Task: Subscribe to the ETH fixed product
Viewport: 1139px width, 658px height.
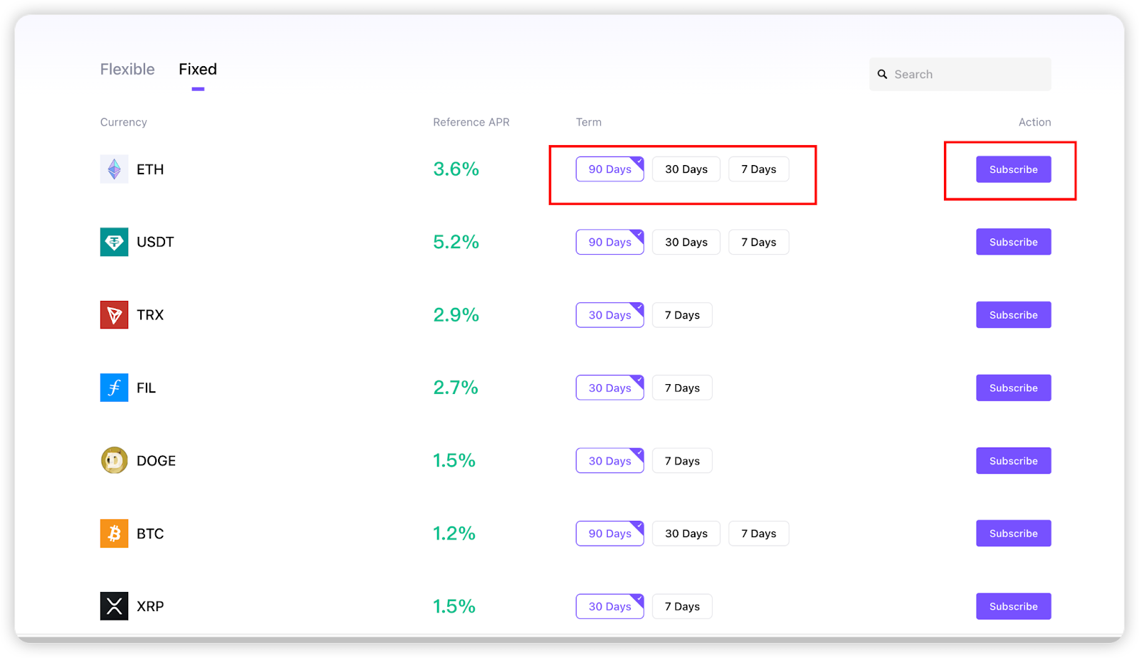Action: (1014, 169)
